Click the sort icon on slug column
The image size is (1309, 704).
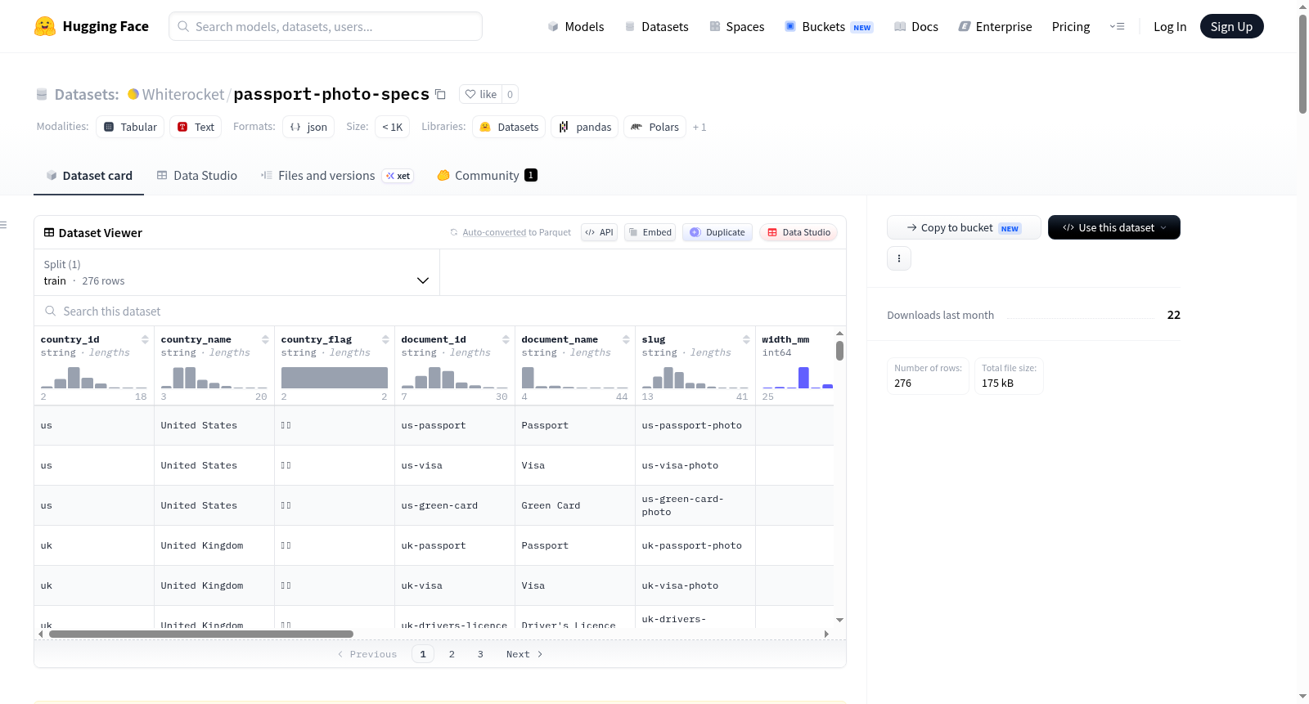click(746, 339)
